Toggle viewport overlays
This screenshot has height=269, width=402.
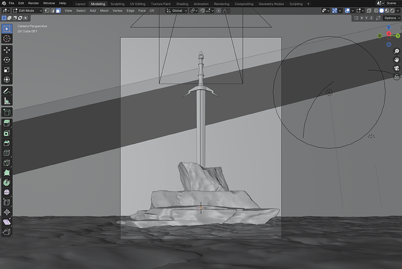click(347, 10)
